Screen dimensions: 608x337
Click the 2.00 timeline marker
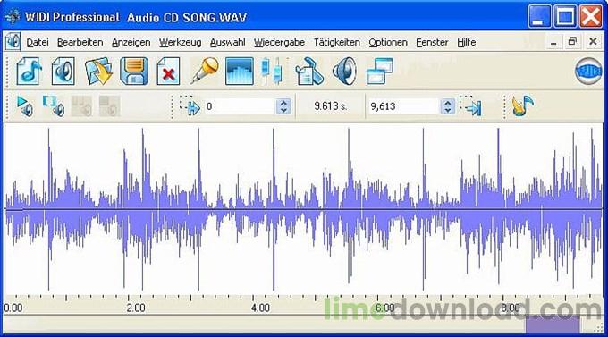[x=136, y=308]
